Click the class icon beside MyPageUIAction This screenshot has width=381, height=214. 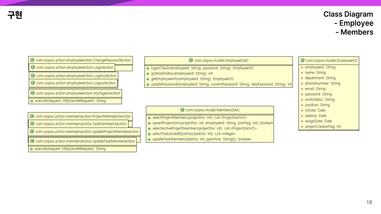pyautogui.click(x=33, y=93)
